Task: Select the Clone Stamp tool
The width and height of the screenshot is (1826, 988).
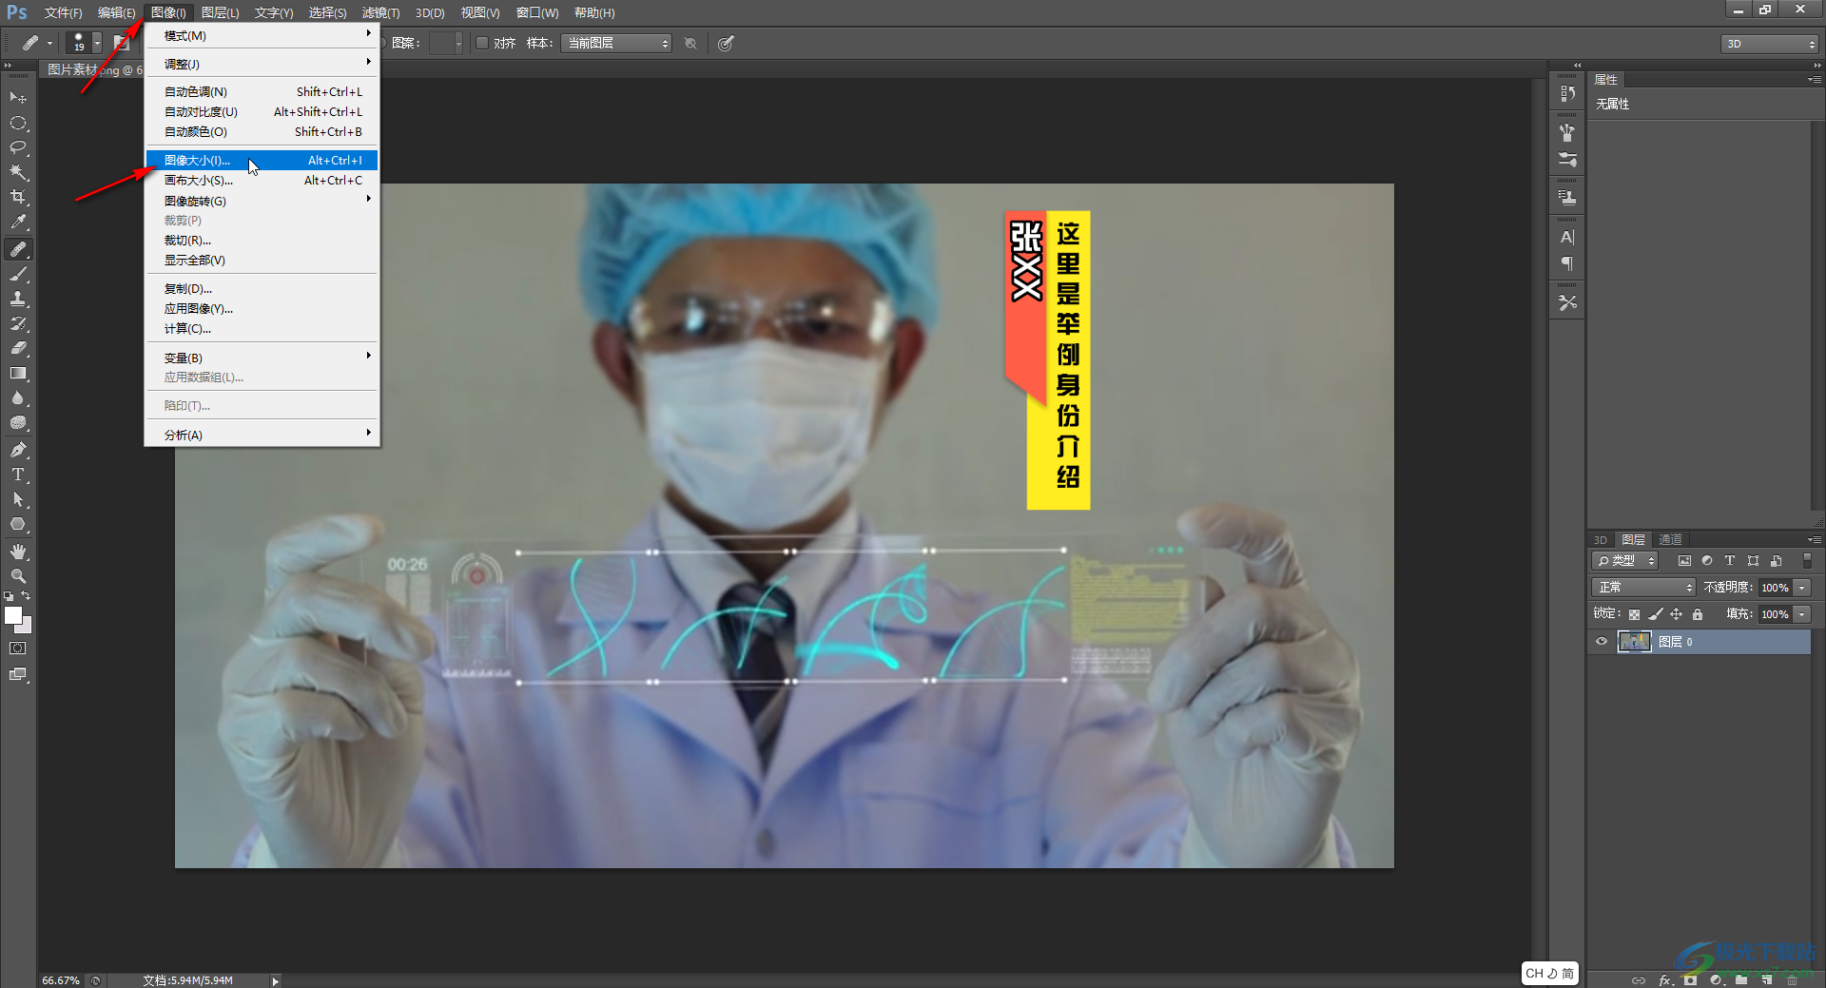Action: [x=18, y=299]
